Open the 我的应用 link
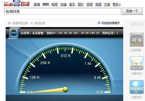 tap(40, 23)
